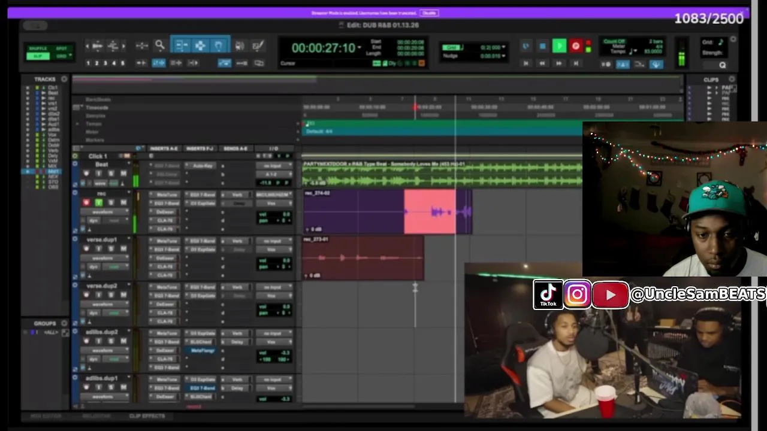The width and height of the screenshot is (767, 431).
Task: Enable Grid edit mode
Action: pos(61,56)
